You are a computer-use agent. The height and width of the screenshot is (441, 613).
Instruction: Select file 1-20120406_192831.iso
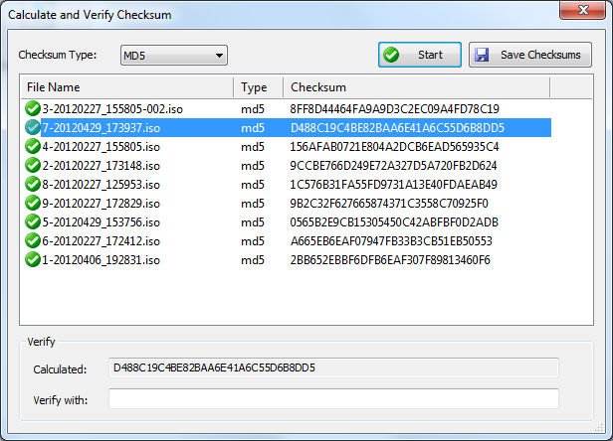point(102,260)
